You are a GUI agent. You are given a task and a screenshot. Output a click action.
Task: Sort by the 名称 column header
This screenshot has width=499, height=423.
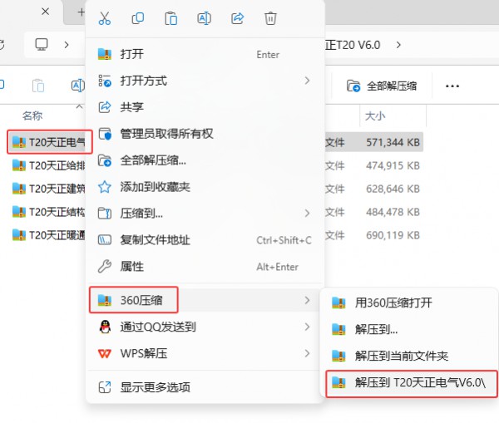coord(32,116)
